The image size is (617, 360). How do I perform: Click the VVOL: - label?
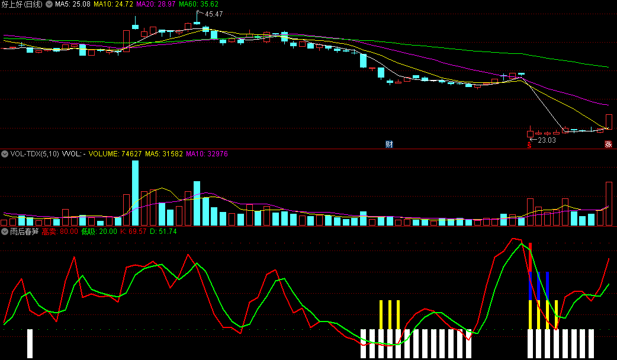pyautogui.click(x=74, y=154)
